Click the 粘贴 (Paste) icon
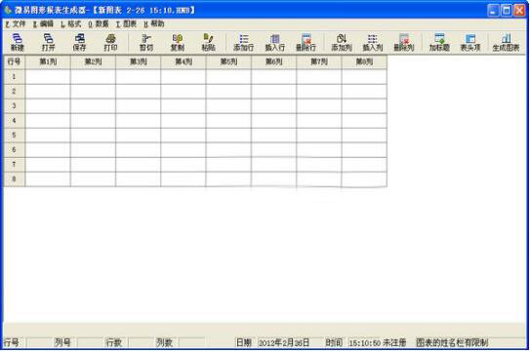Screen dimensions: 530x352 pyautogui.click(x=208, y=42)
